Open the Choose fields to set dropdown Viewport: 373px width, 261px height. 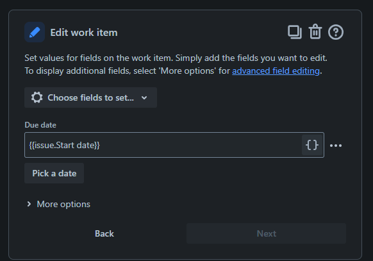pos(90,97)
